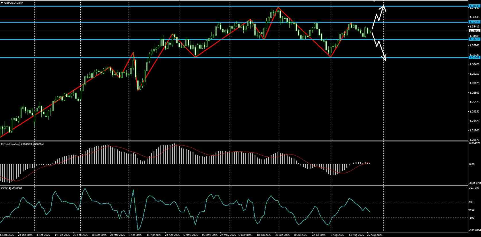The height and width of the screenshot is (237, 481).
Task: Click the 1.24350 price scale value
Action: 475,111
